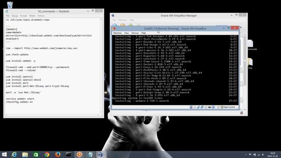Image resolution: width=281 pixels, height=158 pixels.
Task: Click the 'rpm --import' key line in Notepad
Action: 42,48
